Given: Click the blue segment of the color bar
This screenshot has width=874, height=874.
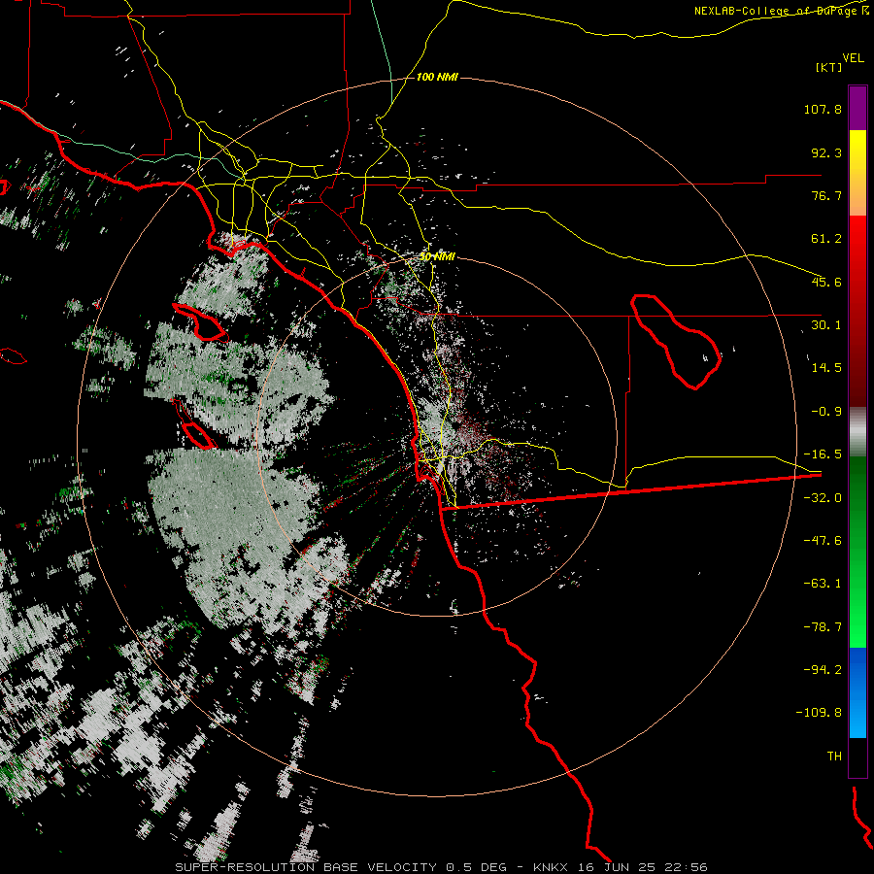Looking at the screenshot, I should (x=857, y=692).
